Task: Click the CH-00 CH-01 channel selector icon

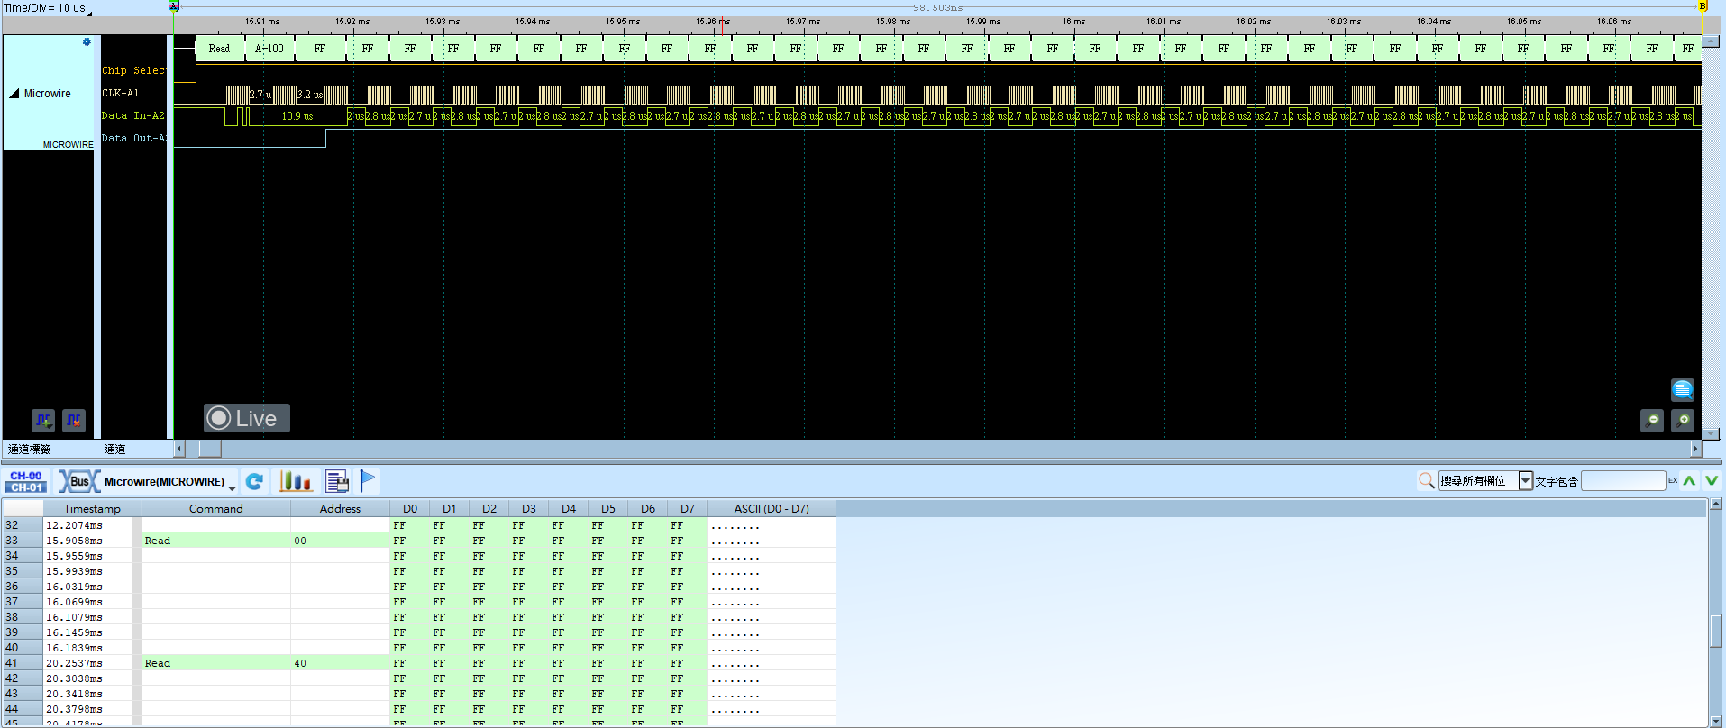Action: tap(26, 481)
